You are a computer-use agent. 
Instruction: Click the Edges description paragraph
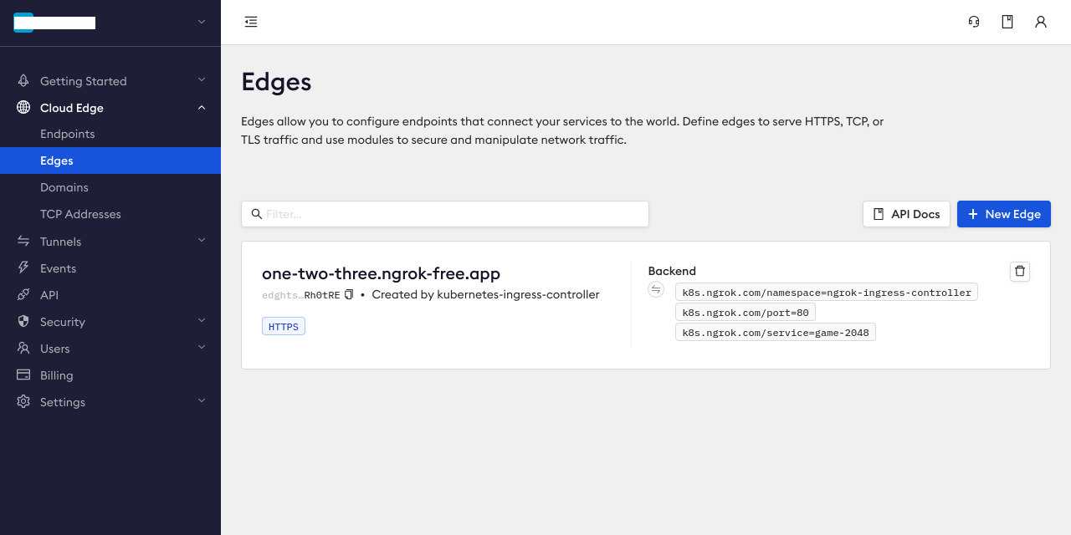tap(562, 130)
